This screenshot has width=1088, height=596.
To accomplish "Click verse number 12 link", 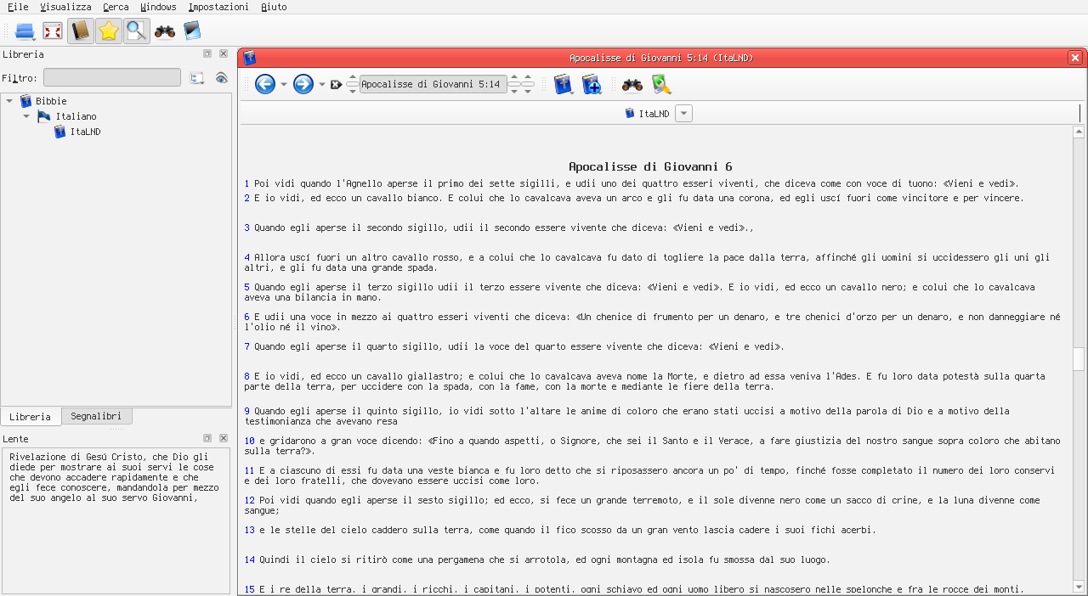I will tap(250, 501).
